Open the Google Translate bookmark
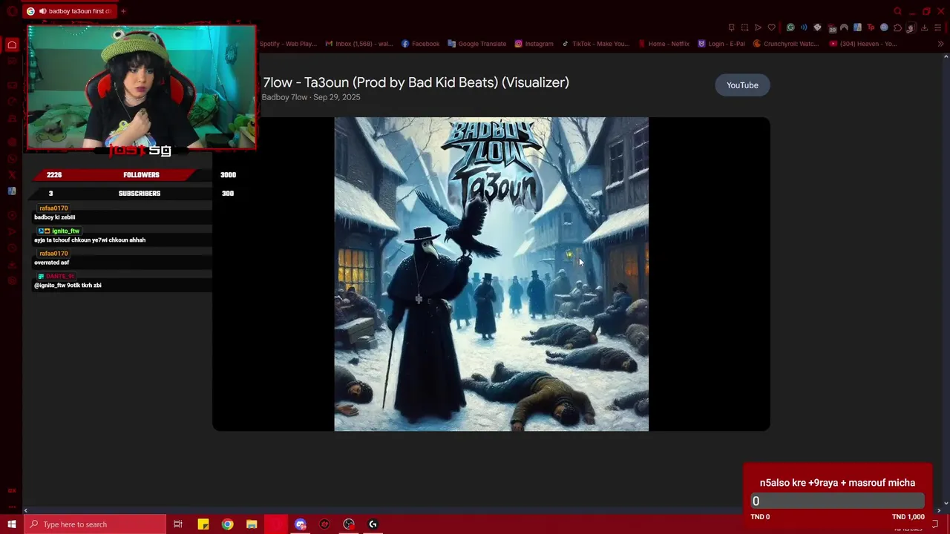 click(x=477, y=44)
